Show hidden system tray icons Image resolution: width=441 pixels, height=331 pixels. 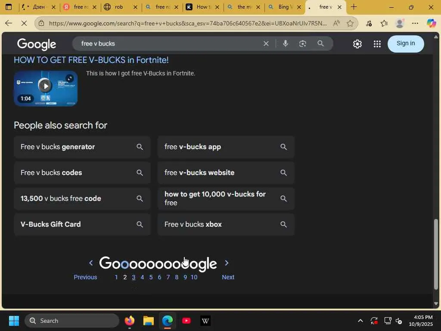[x=360, y=321]
